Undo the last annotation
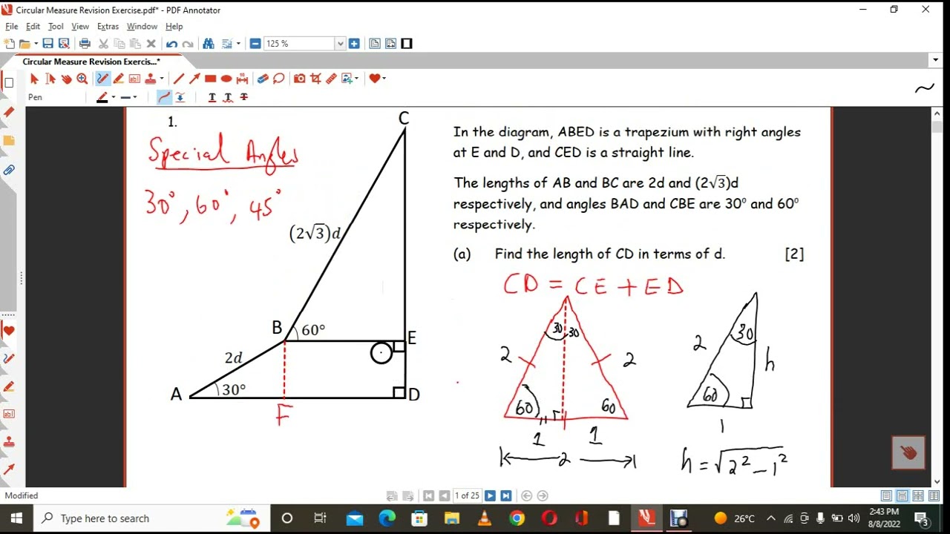This screenshot has width=950, height=534. pos(172,44)
